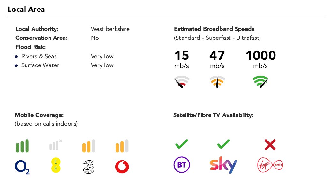The image size is (331, 193).
Task: Click the O2 network logo
Action: click(22, 167)
